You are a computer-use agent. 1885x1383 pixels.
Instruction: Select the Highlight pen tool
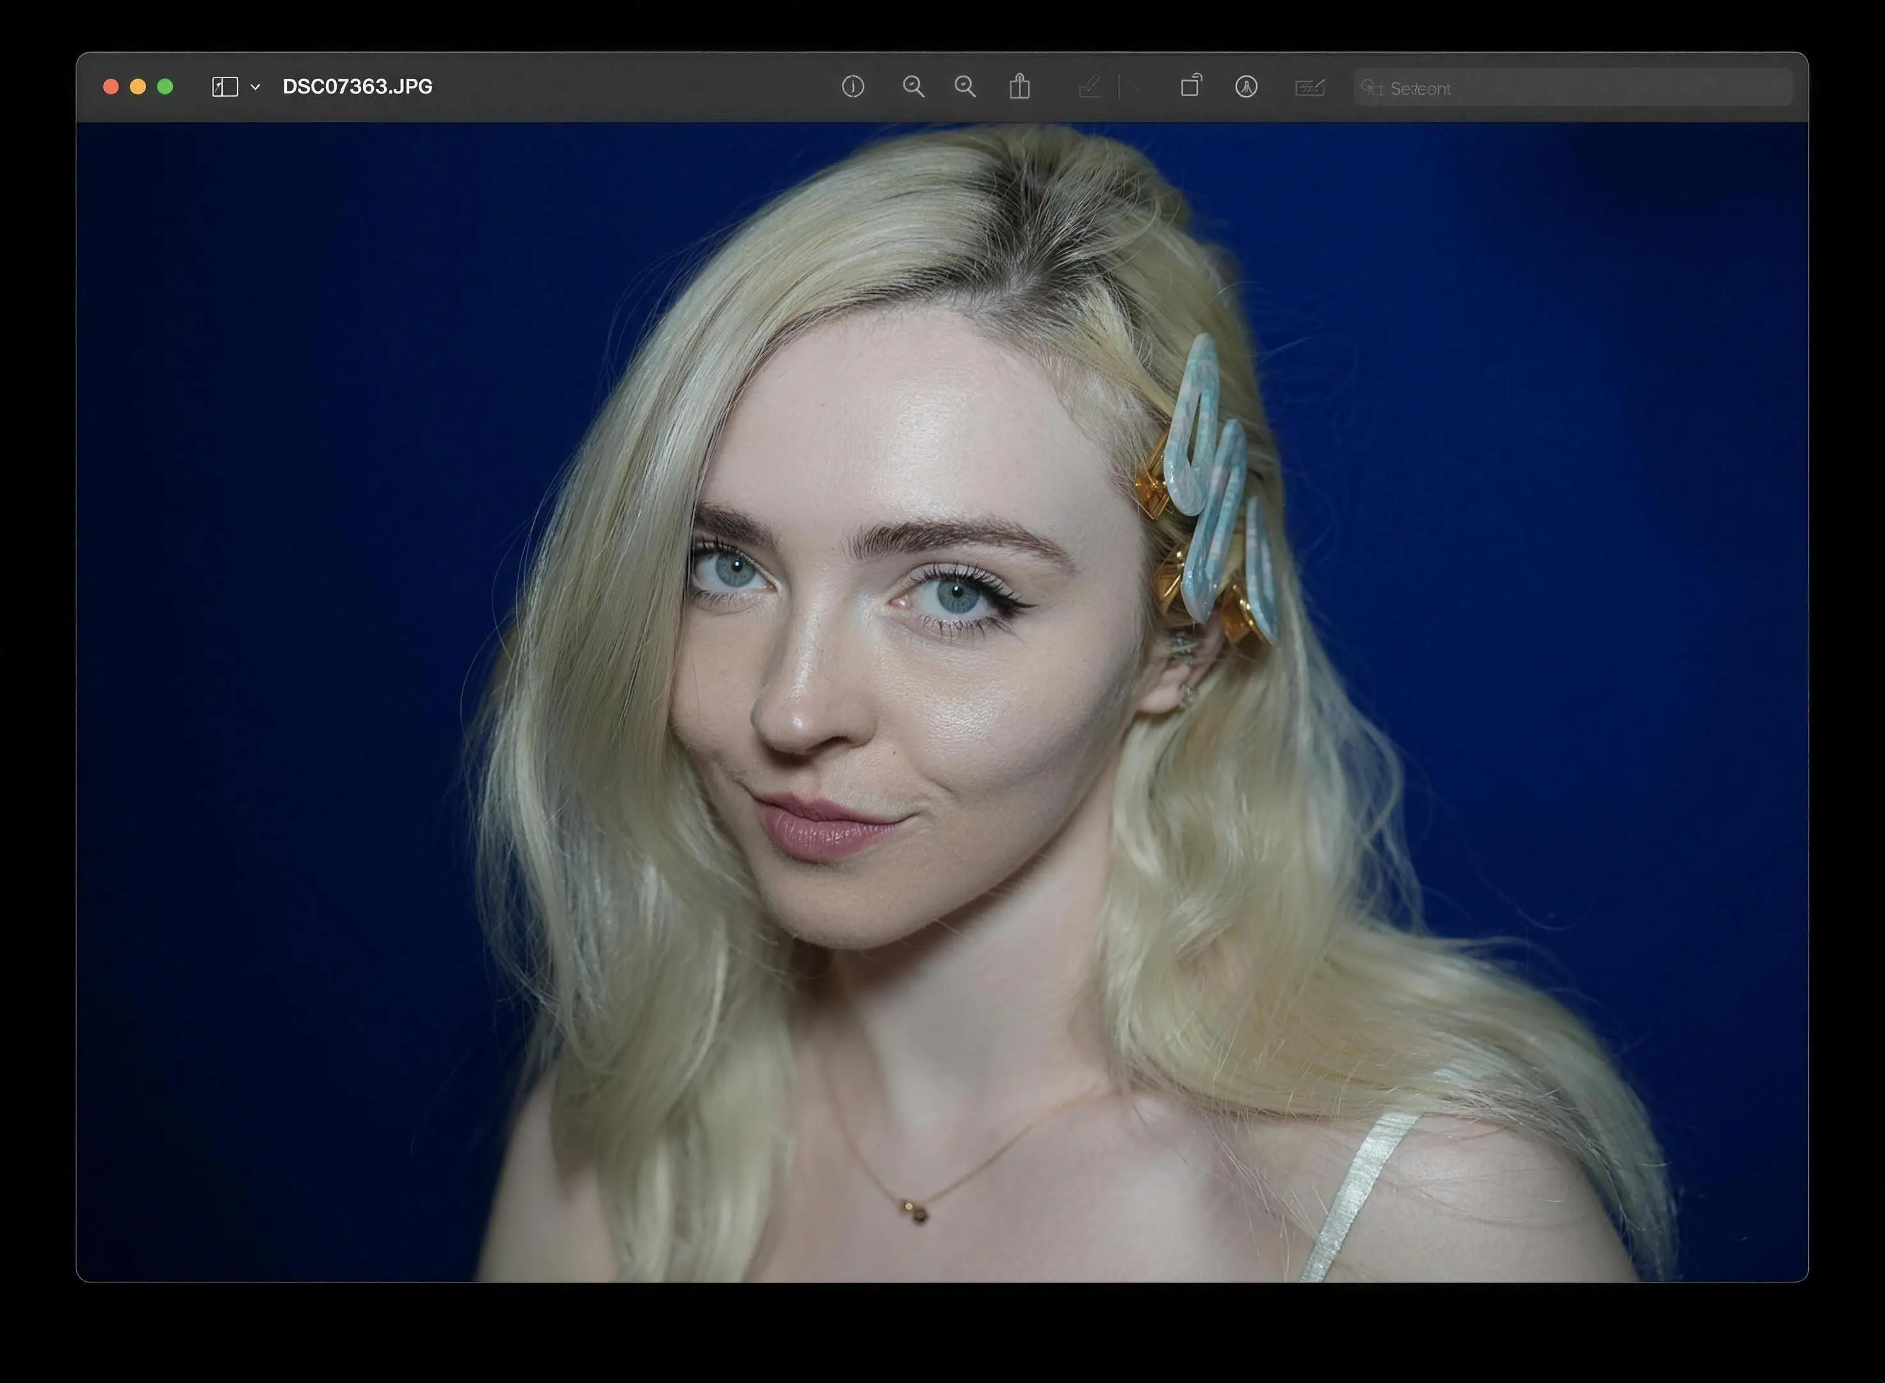[x=1089, y=86]
